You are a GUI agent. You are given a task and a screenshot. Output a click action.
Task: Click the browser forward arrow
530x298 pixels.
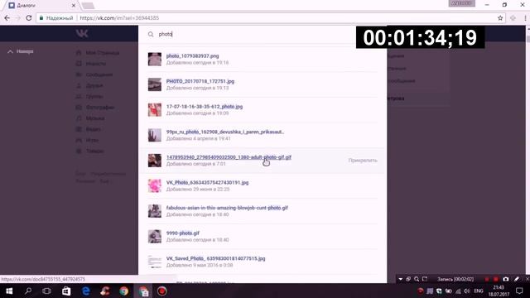[x=18, y=18]
